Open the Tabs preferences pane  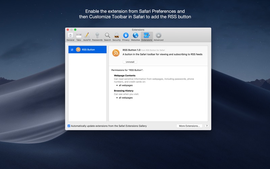[79, 37]
